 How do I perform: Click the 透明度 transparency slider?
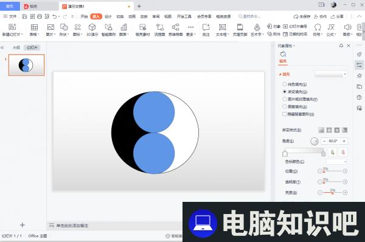pyautogui.click(x=332, y=182)
